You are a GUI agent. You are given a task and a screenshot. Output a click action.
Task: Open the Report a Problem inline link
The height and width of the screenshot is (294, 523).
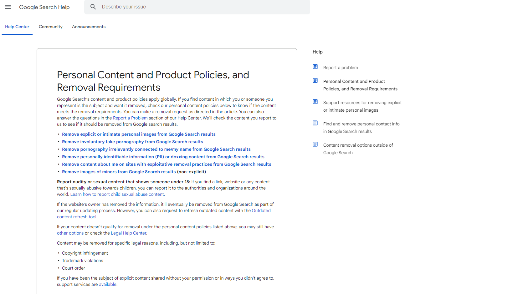coord(130,118)
